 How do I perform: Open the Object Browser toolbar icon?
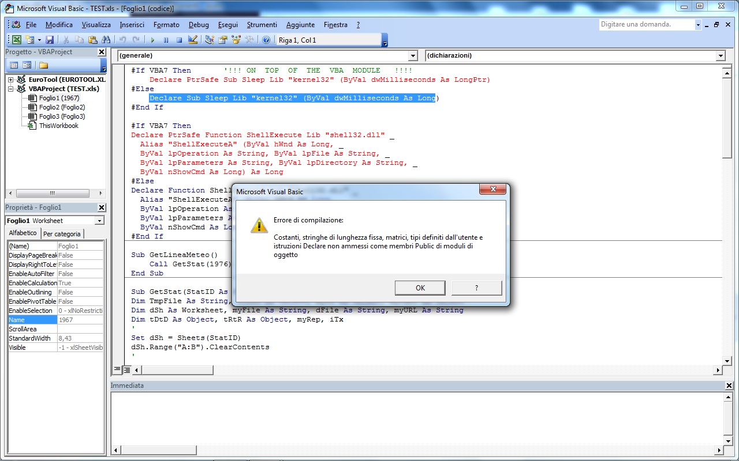pos(236,40)
